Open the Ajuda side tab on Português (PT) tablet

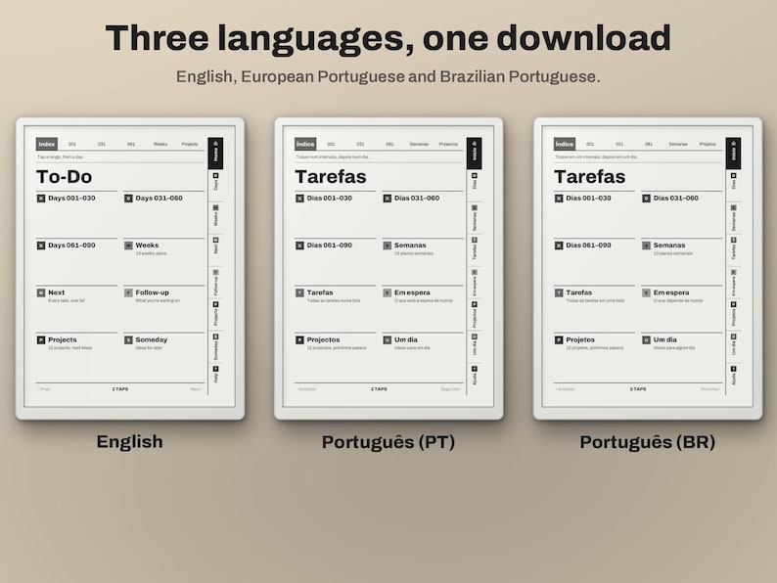click(x=475, y=379)
